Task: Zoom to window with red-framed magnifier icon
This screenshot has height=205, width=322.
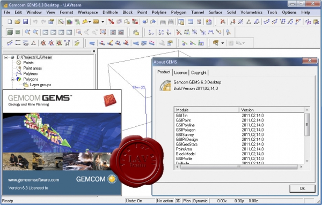Action: click(x=79, y=32)
